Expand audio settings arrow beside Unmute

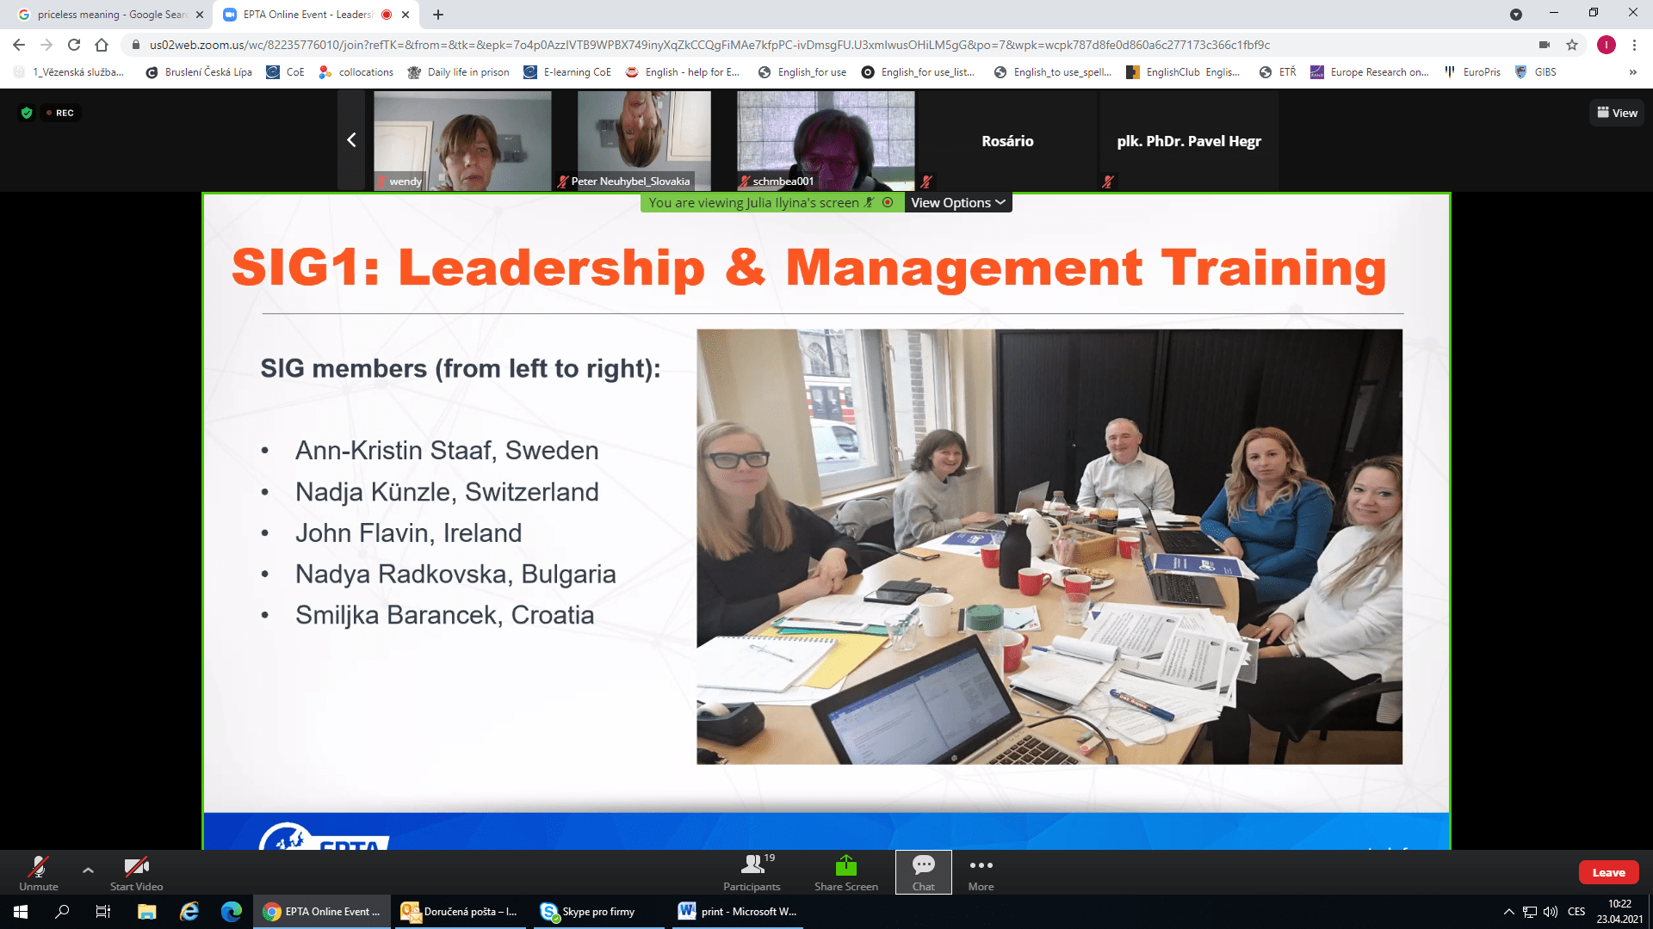click(x=88, y=870)
